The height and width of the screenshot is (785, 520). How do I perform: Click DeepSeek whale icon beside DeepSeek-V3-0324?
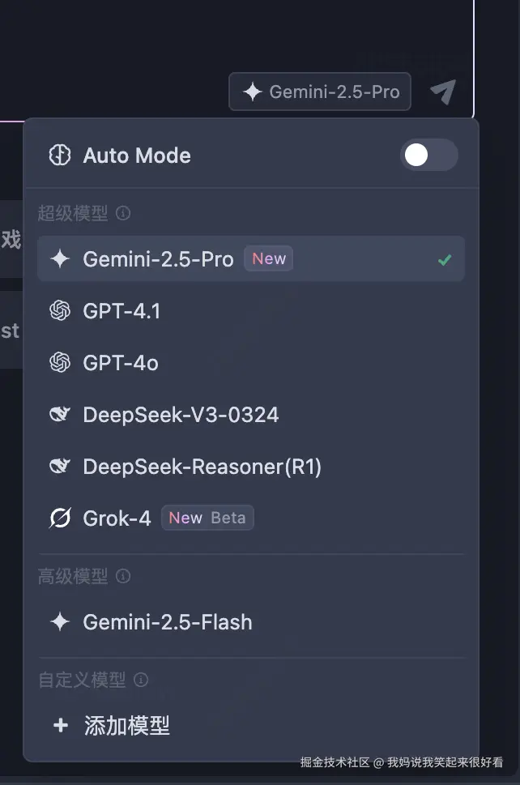[x=60, y=415]
